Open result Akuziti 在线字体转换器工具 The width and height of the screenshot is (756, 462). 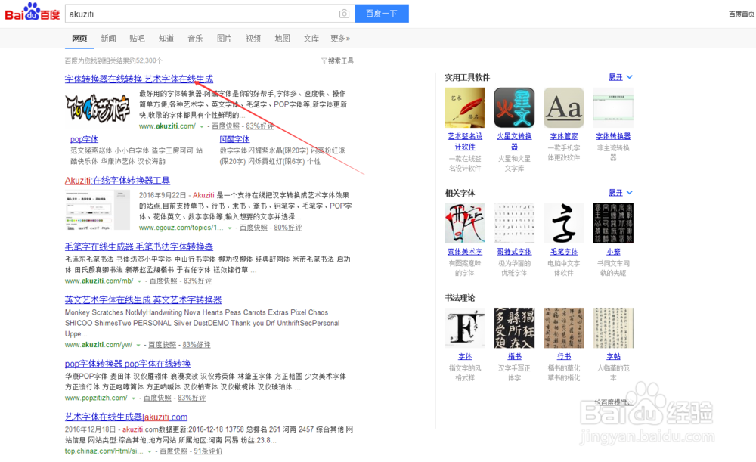tap(117, 181)
